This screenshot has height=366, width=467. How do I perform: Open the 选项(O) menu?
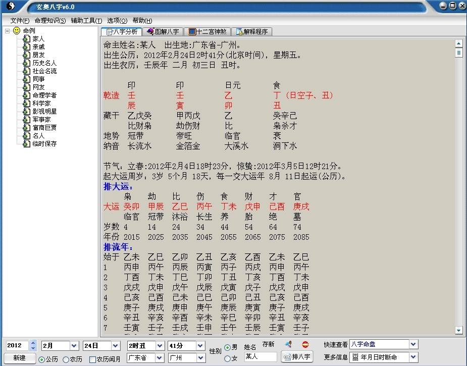[x=117, y=21]
